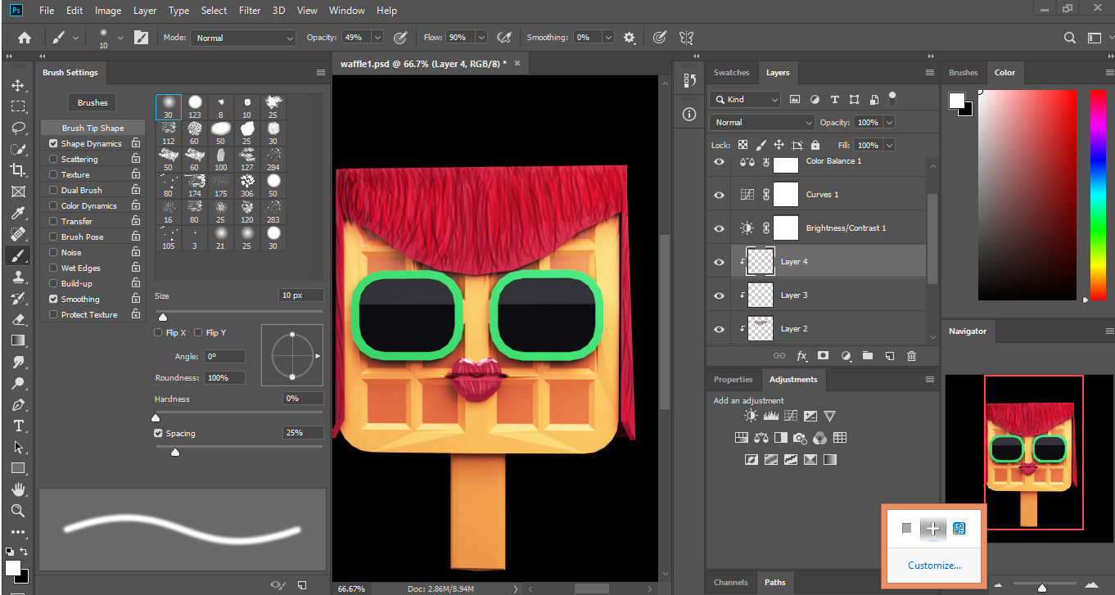Open the Filter menu
The image size is (1115, 595).
click(x=250, y=10)
